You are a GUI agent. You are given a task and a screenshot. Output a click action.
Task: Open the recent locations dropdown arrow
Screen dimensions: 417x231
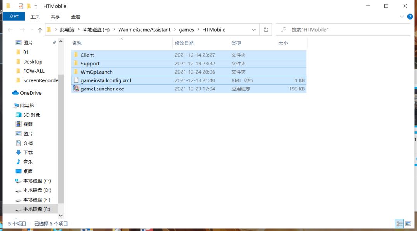pyautogui.click(x=32, y=30)
